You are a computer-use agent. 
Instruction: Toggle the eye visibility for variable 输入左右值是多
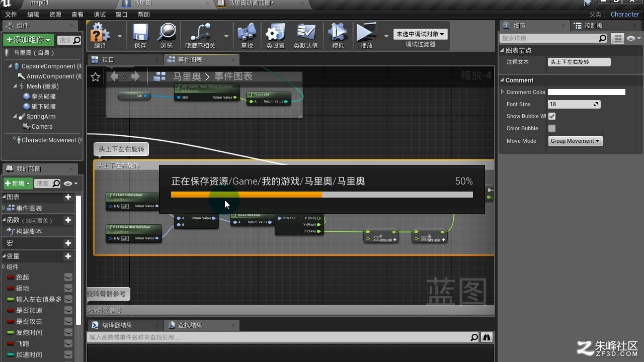[x=68, y=300]
